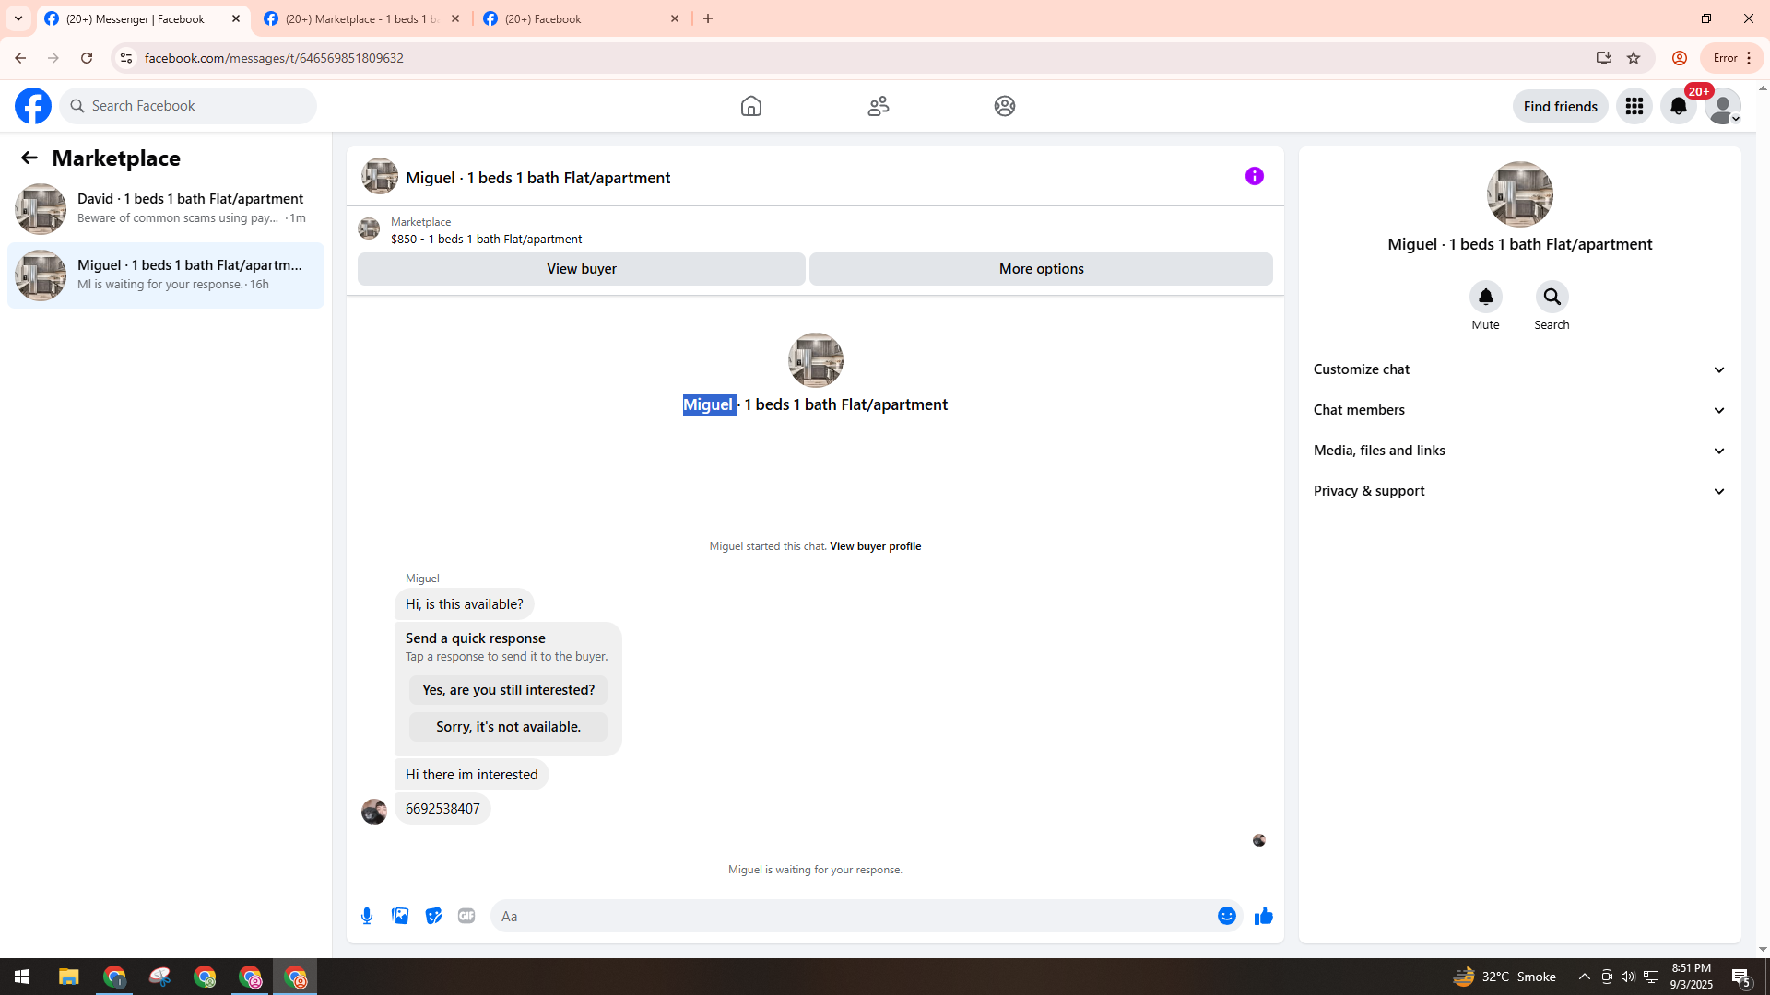Select the Messenger | Facebook tab
This screenshot has width=1770, height=995.
pos(143,18)
